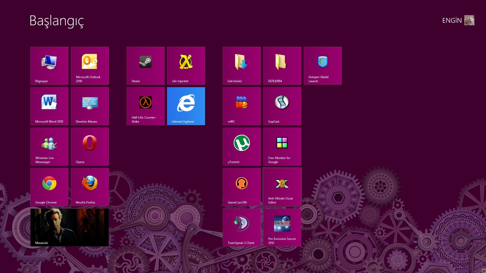
Task: Open µTorrent tile
Action: (242, 147)
